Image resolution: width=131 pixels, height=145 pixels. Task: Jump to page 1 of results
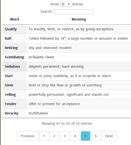(44, 136)
